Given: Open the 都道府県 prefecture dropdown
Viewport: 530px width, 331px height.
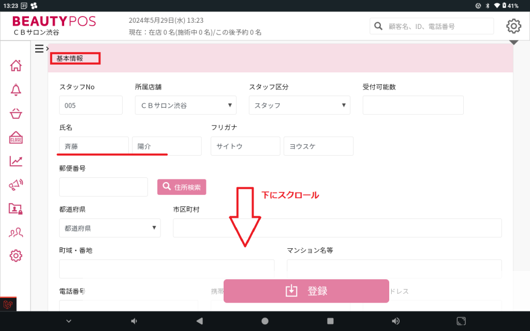Looking at the screenshot, I should [110, 228].
